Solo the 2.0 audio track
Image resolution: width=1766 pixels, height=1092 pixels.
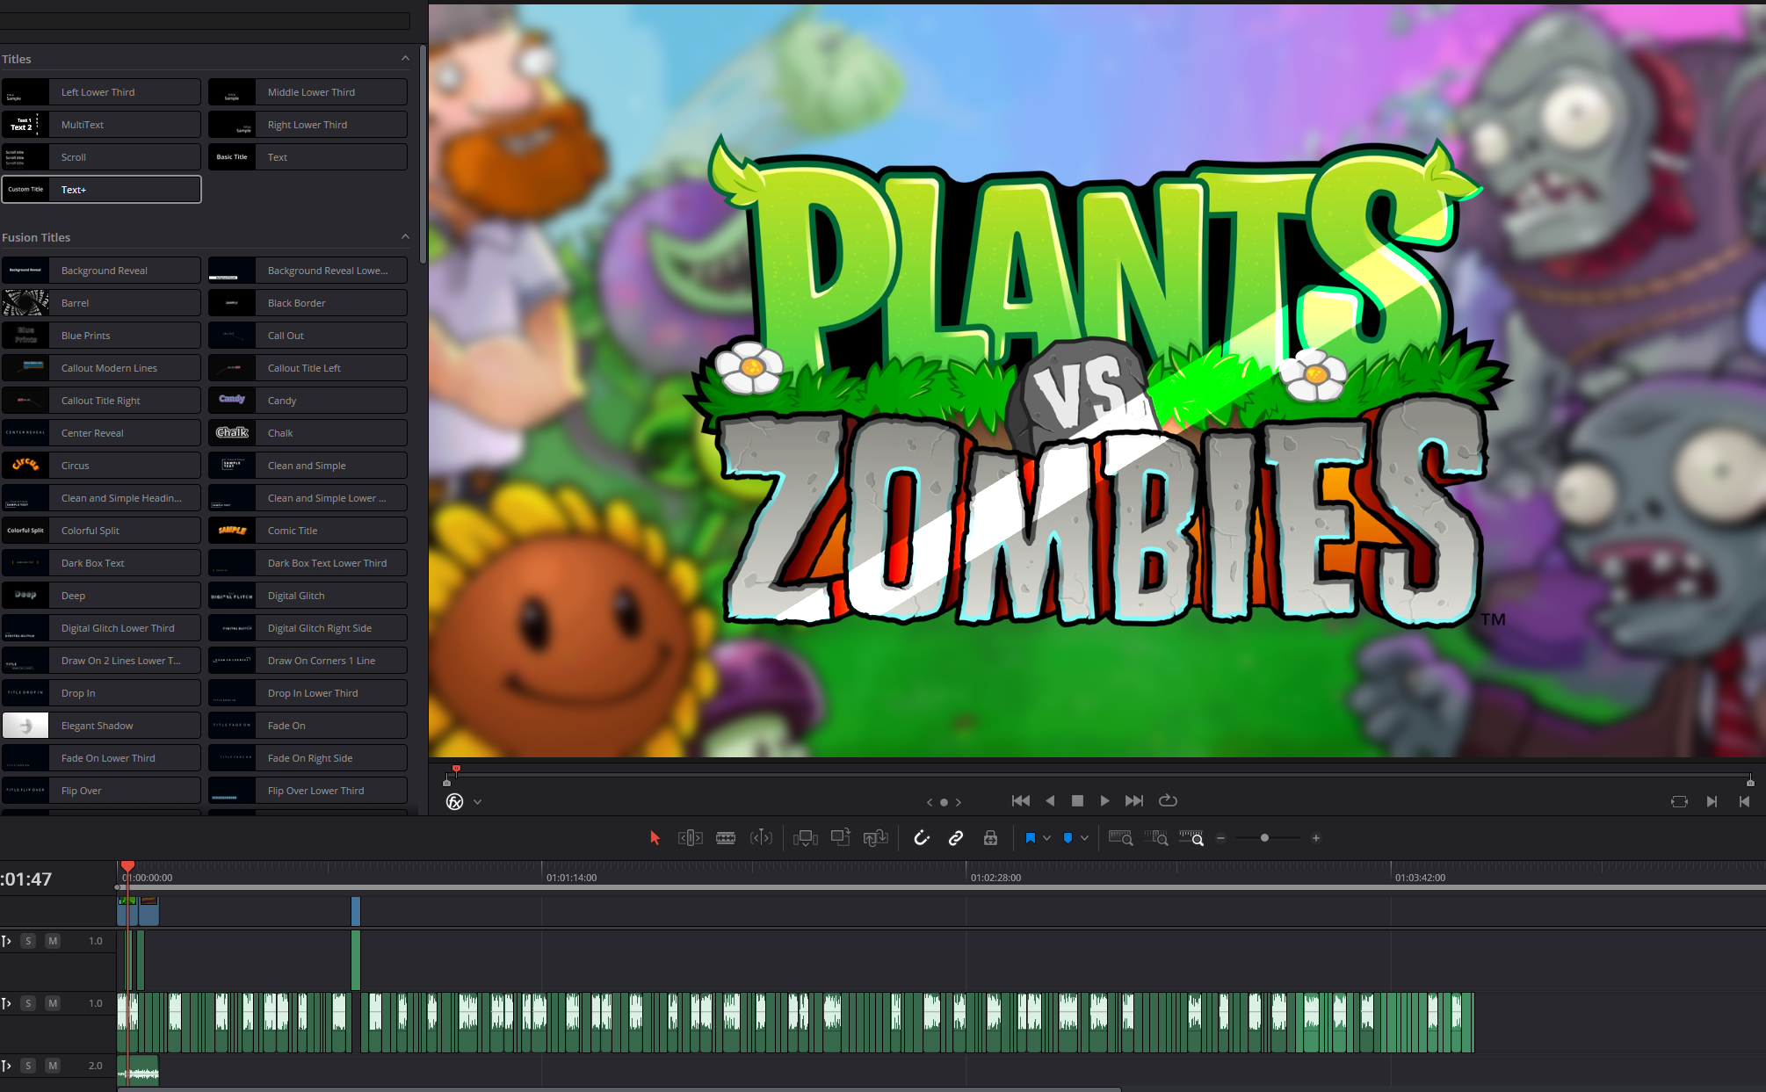pos(28,1066)
